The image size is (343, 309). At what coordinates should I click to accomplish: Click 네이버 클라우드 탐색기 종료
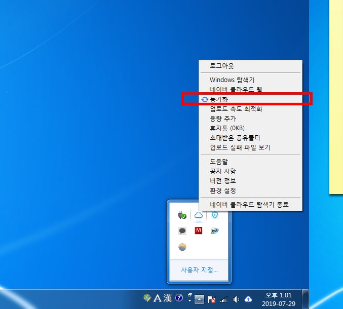coord(250,205)
